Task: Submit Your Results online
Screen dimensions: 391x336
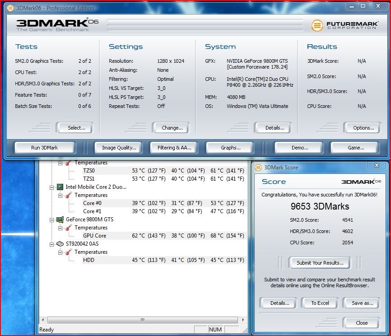Action: [320, 263]
